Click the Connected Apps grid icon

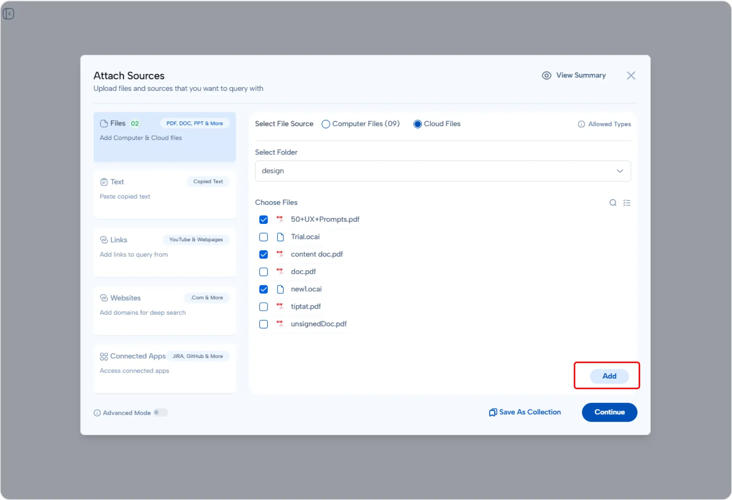(103, 356)
